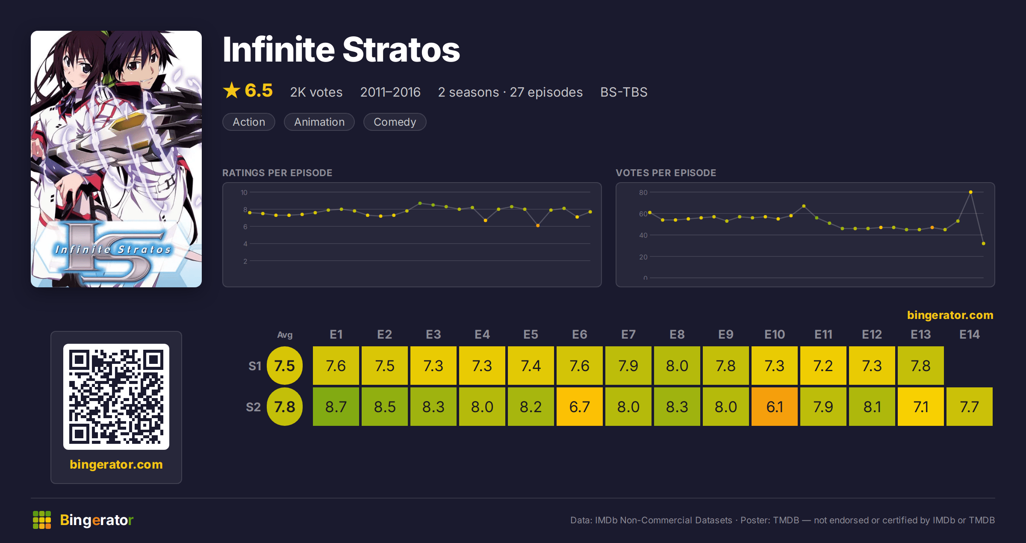Image resolution: width=1026 pixels, height=543 pixels.
Task: Click the E14 column header
Action: click(970, 334)
